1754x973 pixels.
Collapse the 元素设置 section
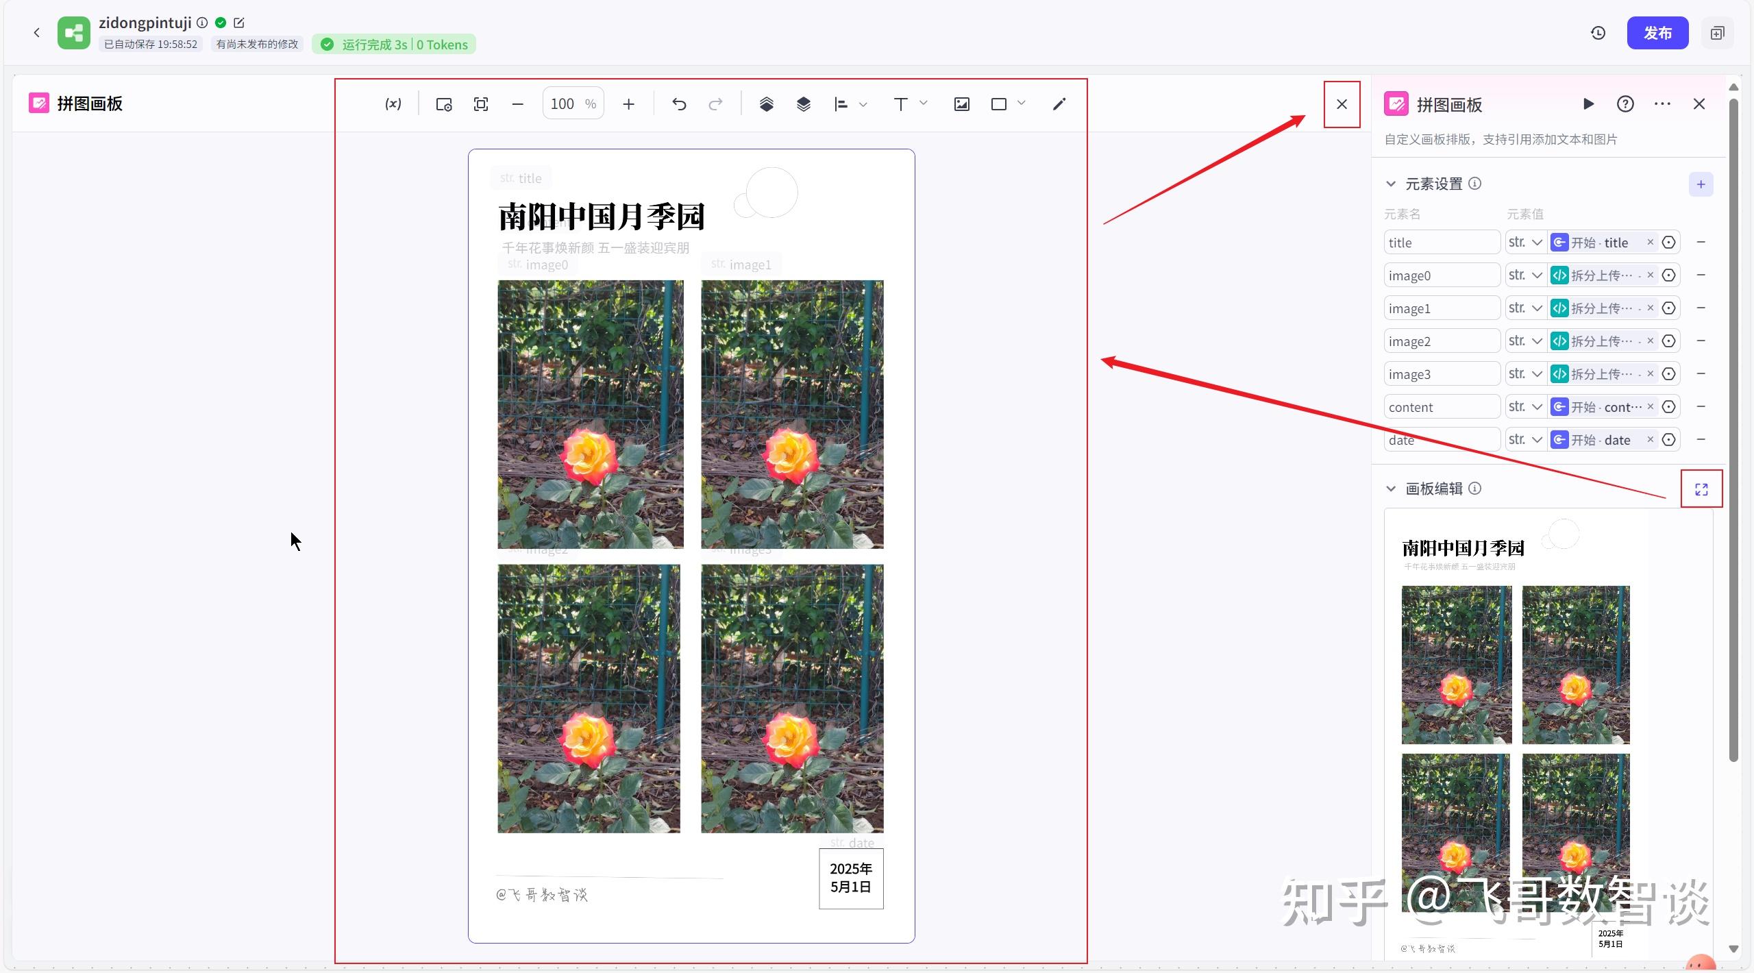[x=1391, y=184]
